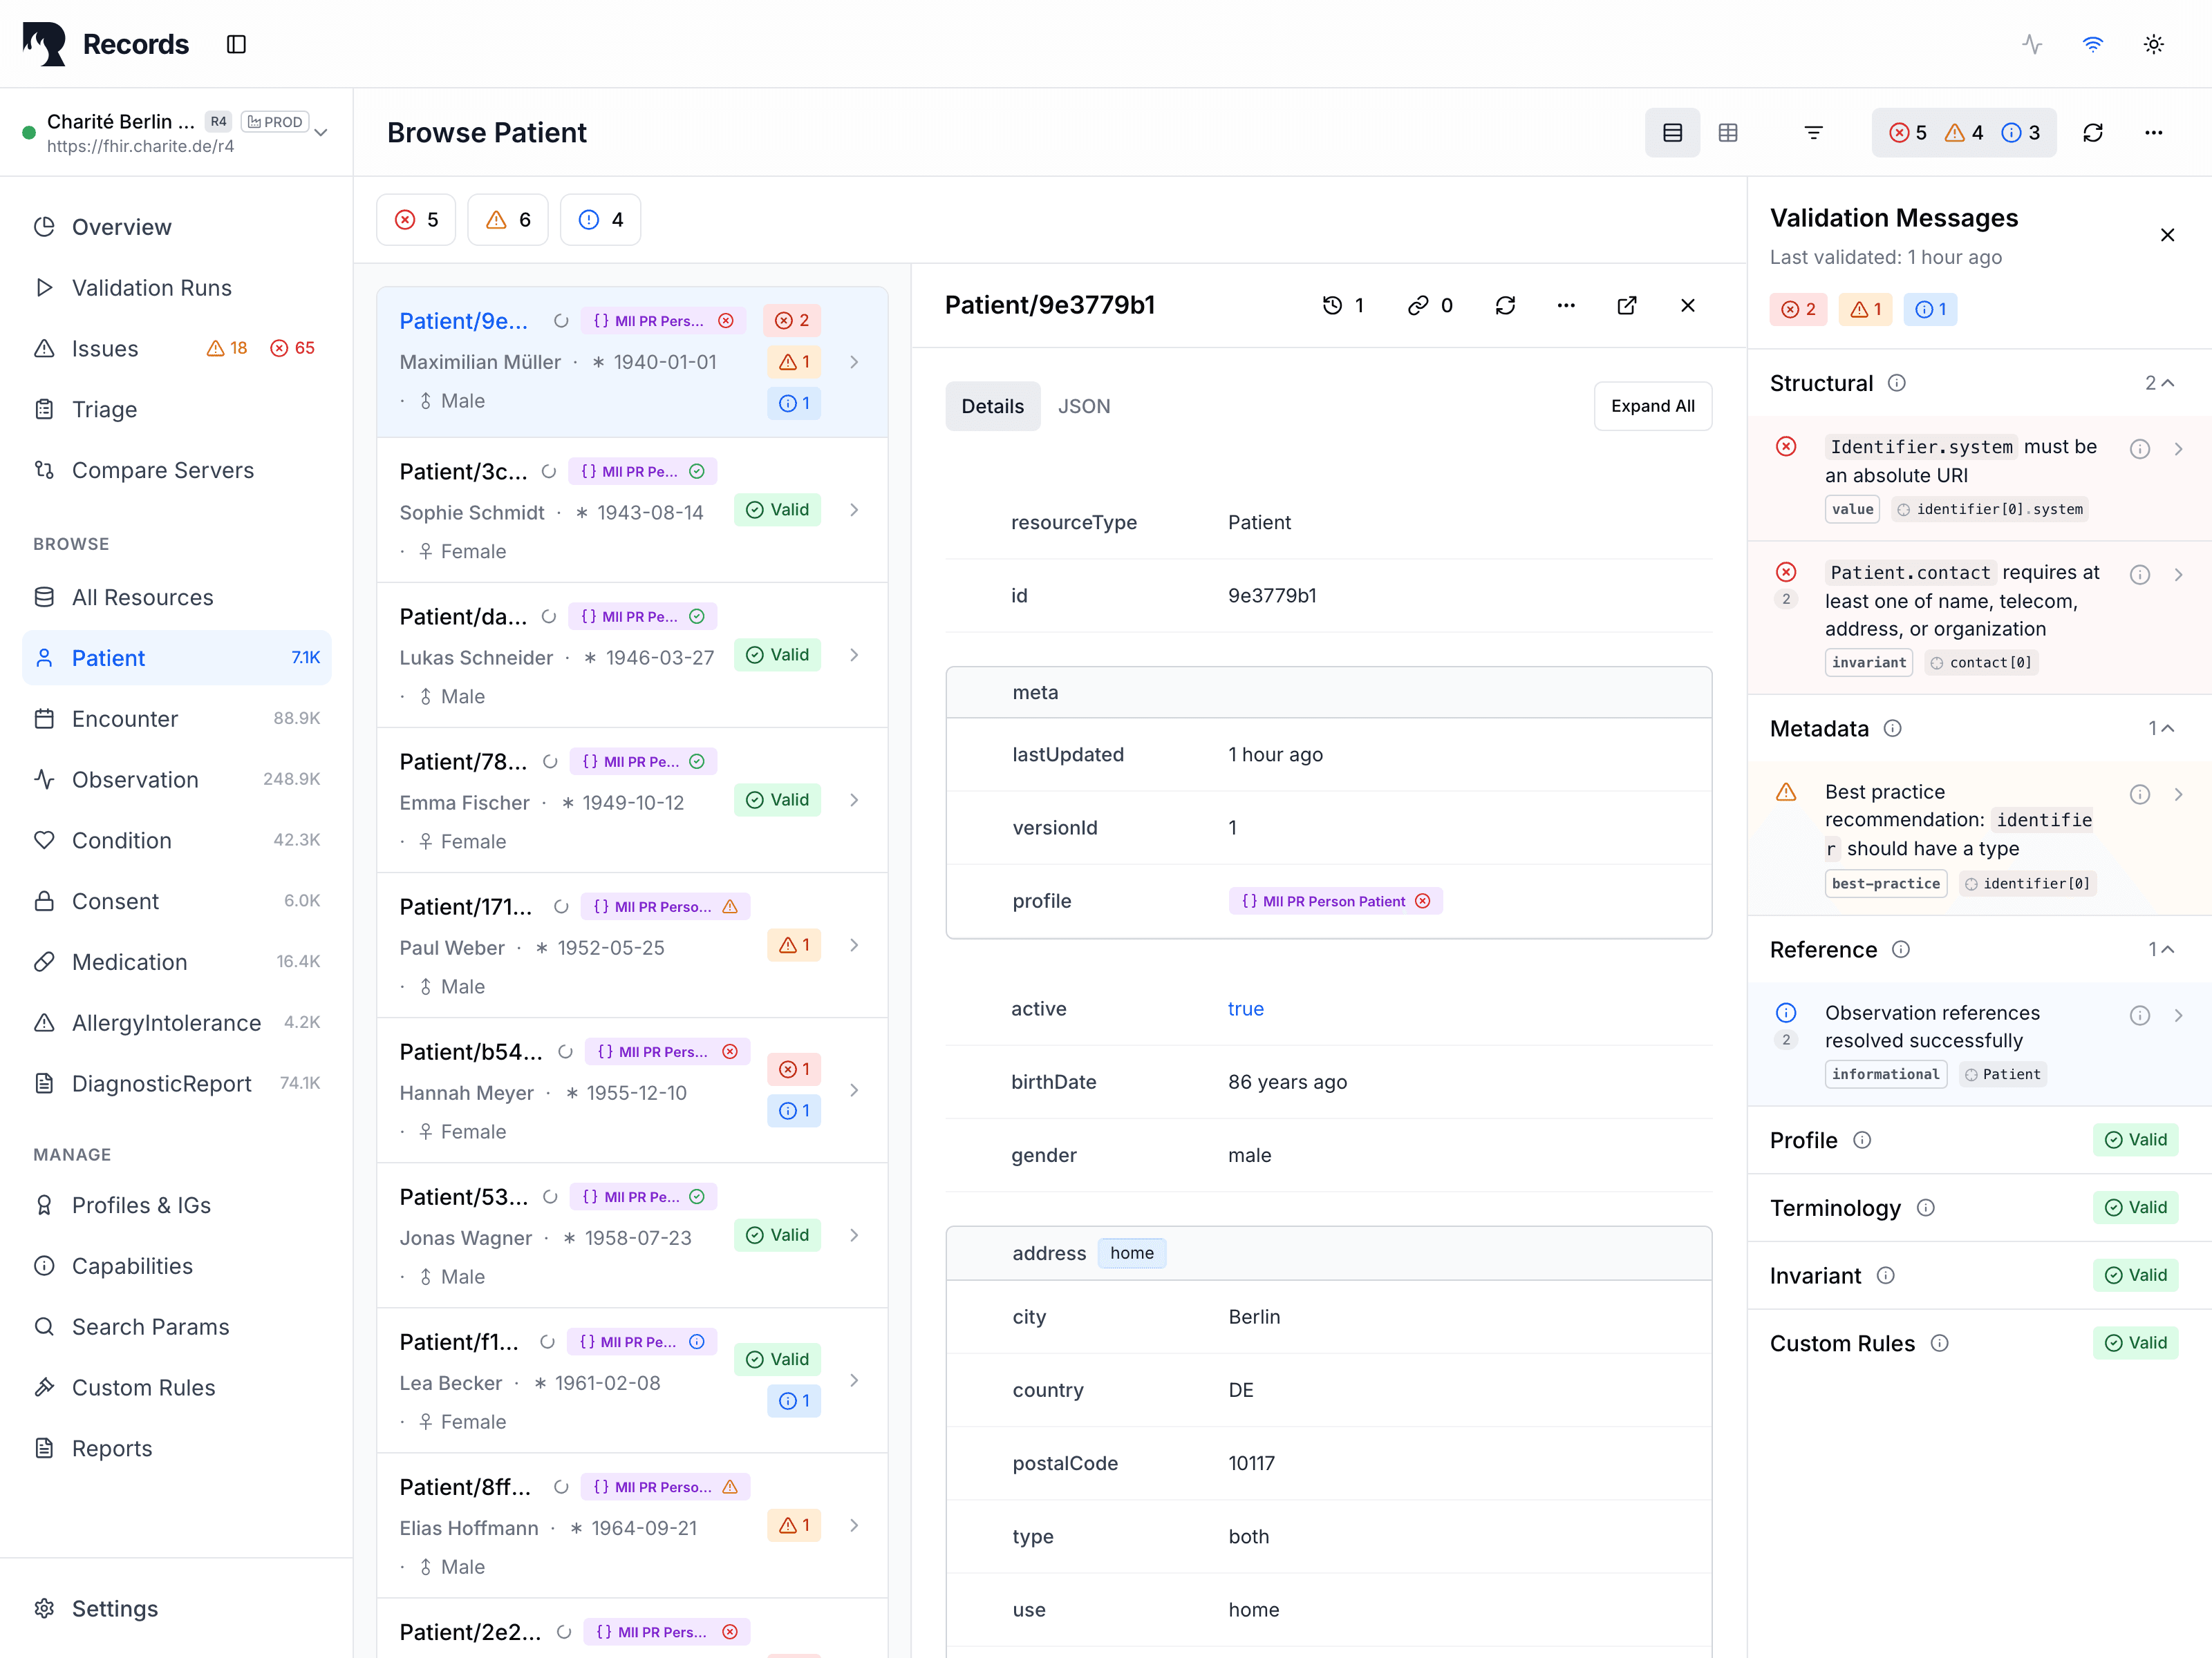
Task: Open patient in new window icon
Action: 1626,306
